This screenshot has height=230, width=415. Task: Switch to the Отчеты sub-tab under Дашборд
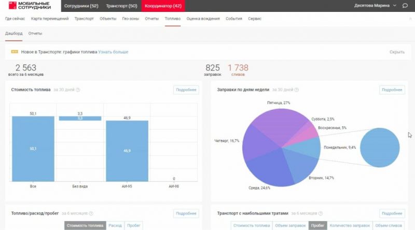pyautogui.click(x=35, y=33)
